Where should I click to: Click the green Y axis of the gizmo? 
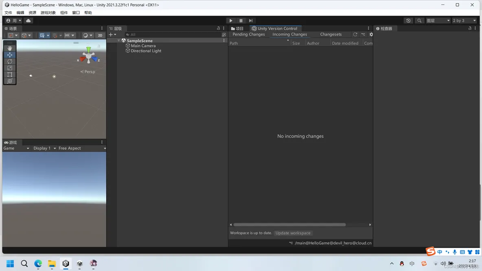(88, 50)
